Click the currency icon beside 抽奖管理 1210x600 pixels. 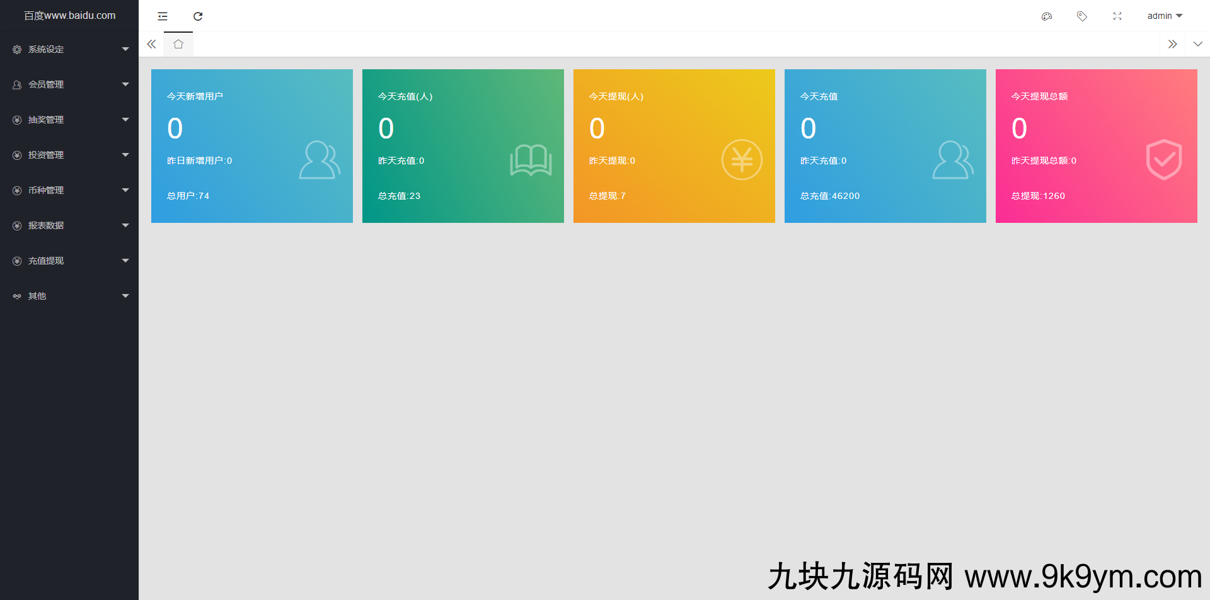point(16,119)
